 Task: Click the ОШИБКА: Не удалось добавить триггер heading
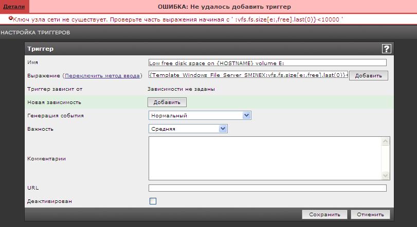[225, 7]
